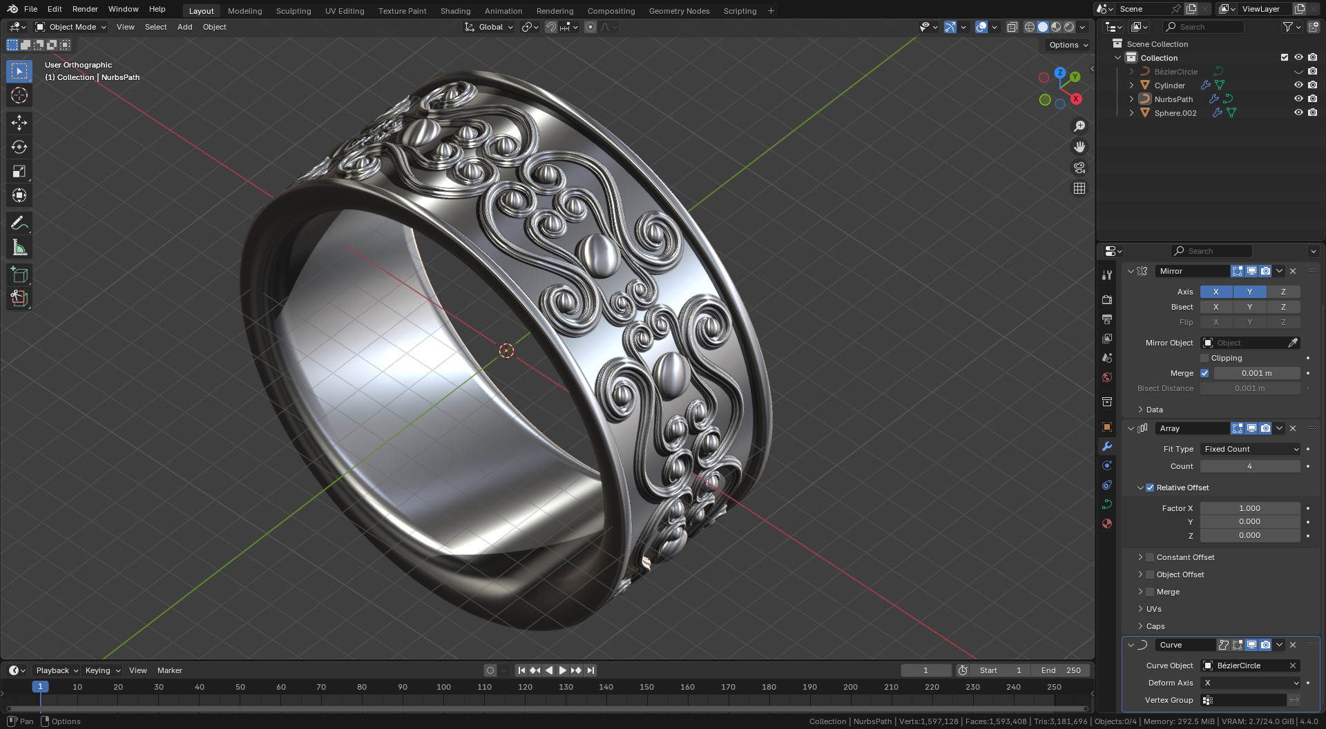Hide Sphere.002 with its eye icon
The width and height of the screenshot is (1326, 729).
pyautogui.click(x=1298, y=113)
